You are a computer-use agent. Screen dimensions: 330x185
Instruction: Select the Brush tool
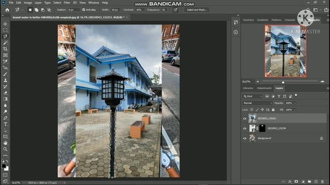[5, 74]
